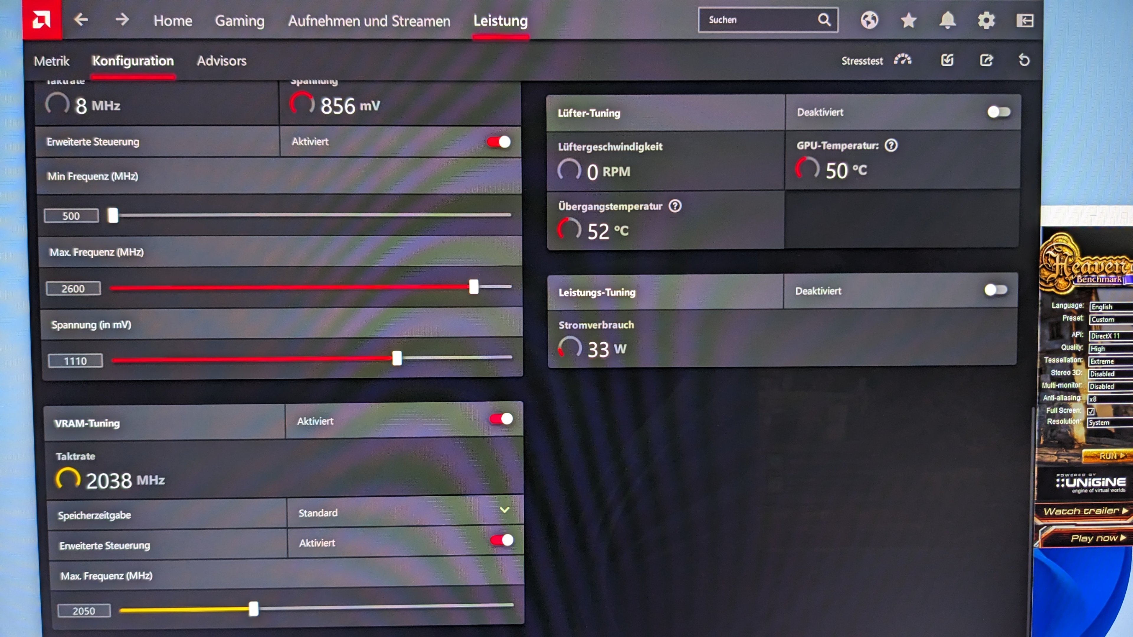Click the AMD logo icon

(x=42, y=20)
